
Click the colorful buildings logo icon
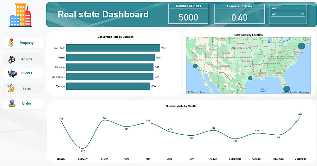pos(20,15)
